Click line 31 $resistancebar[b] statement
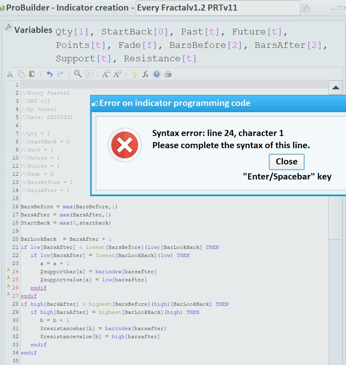346x365 pixels. (103, 328)
